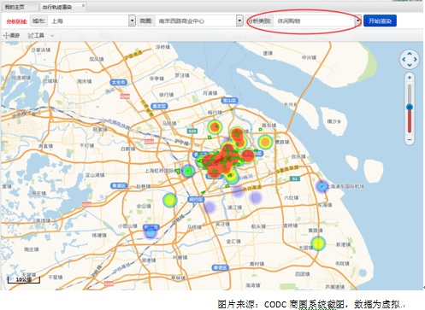This screenshot has width=425, height=310.
Task: Switch to the 我的主页 tab
Action: pos(15,7)
